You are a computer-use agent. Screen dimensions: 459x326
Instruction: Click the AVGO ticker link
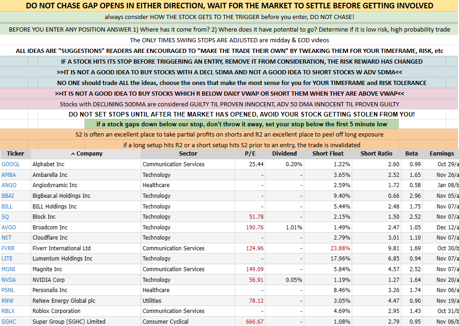pos(9,227)
